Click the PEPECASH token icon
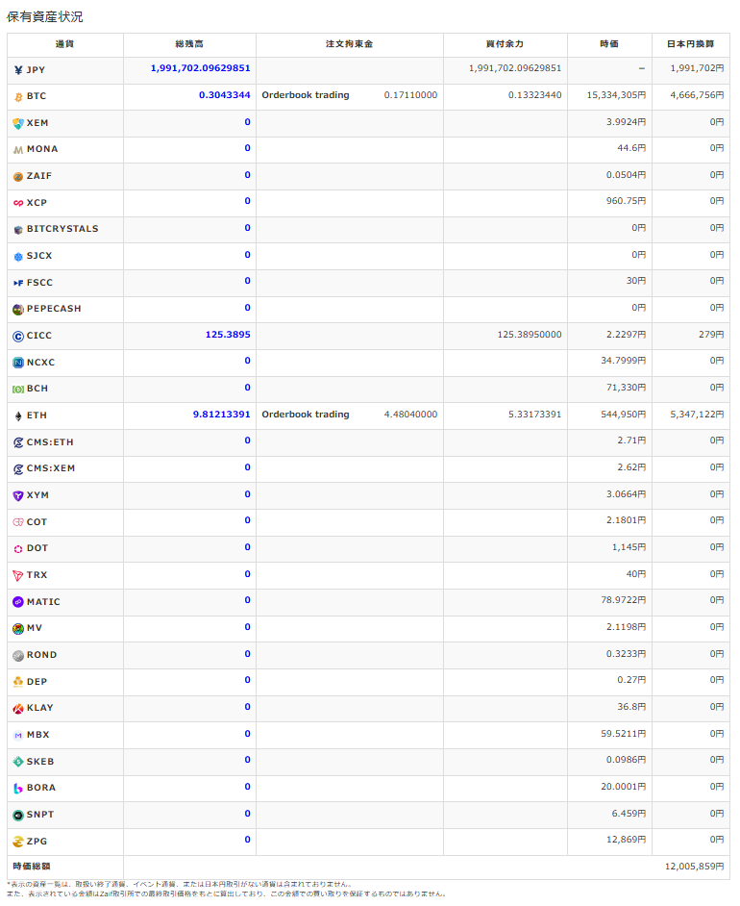This screenshot has width=740, height=906. point(18,310)
